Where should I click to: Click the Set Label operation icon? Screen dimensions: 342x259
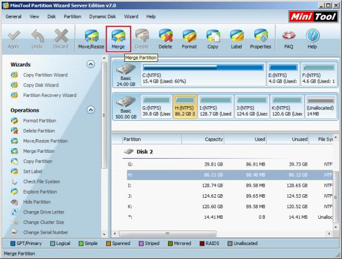[x=15, y=171]
